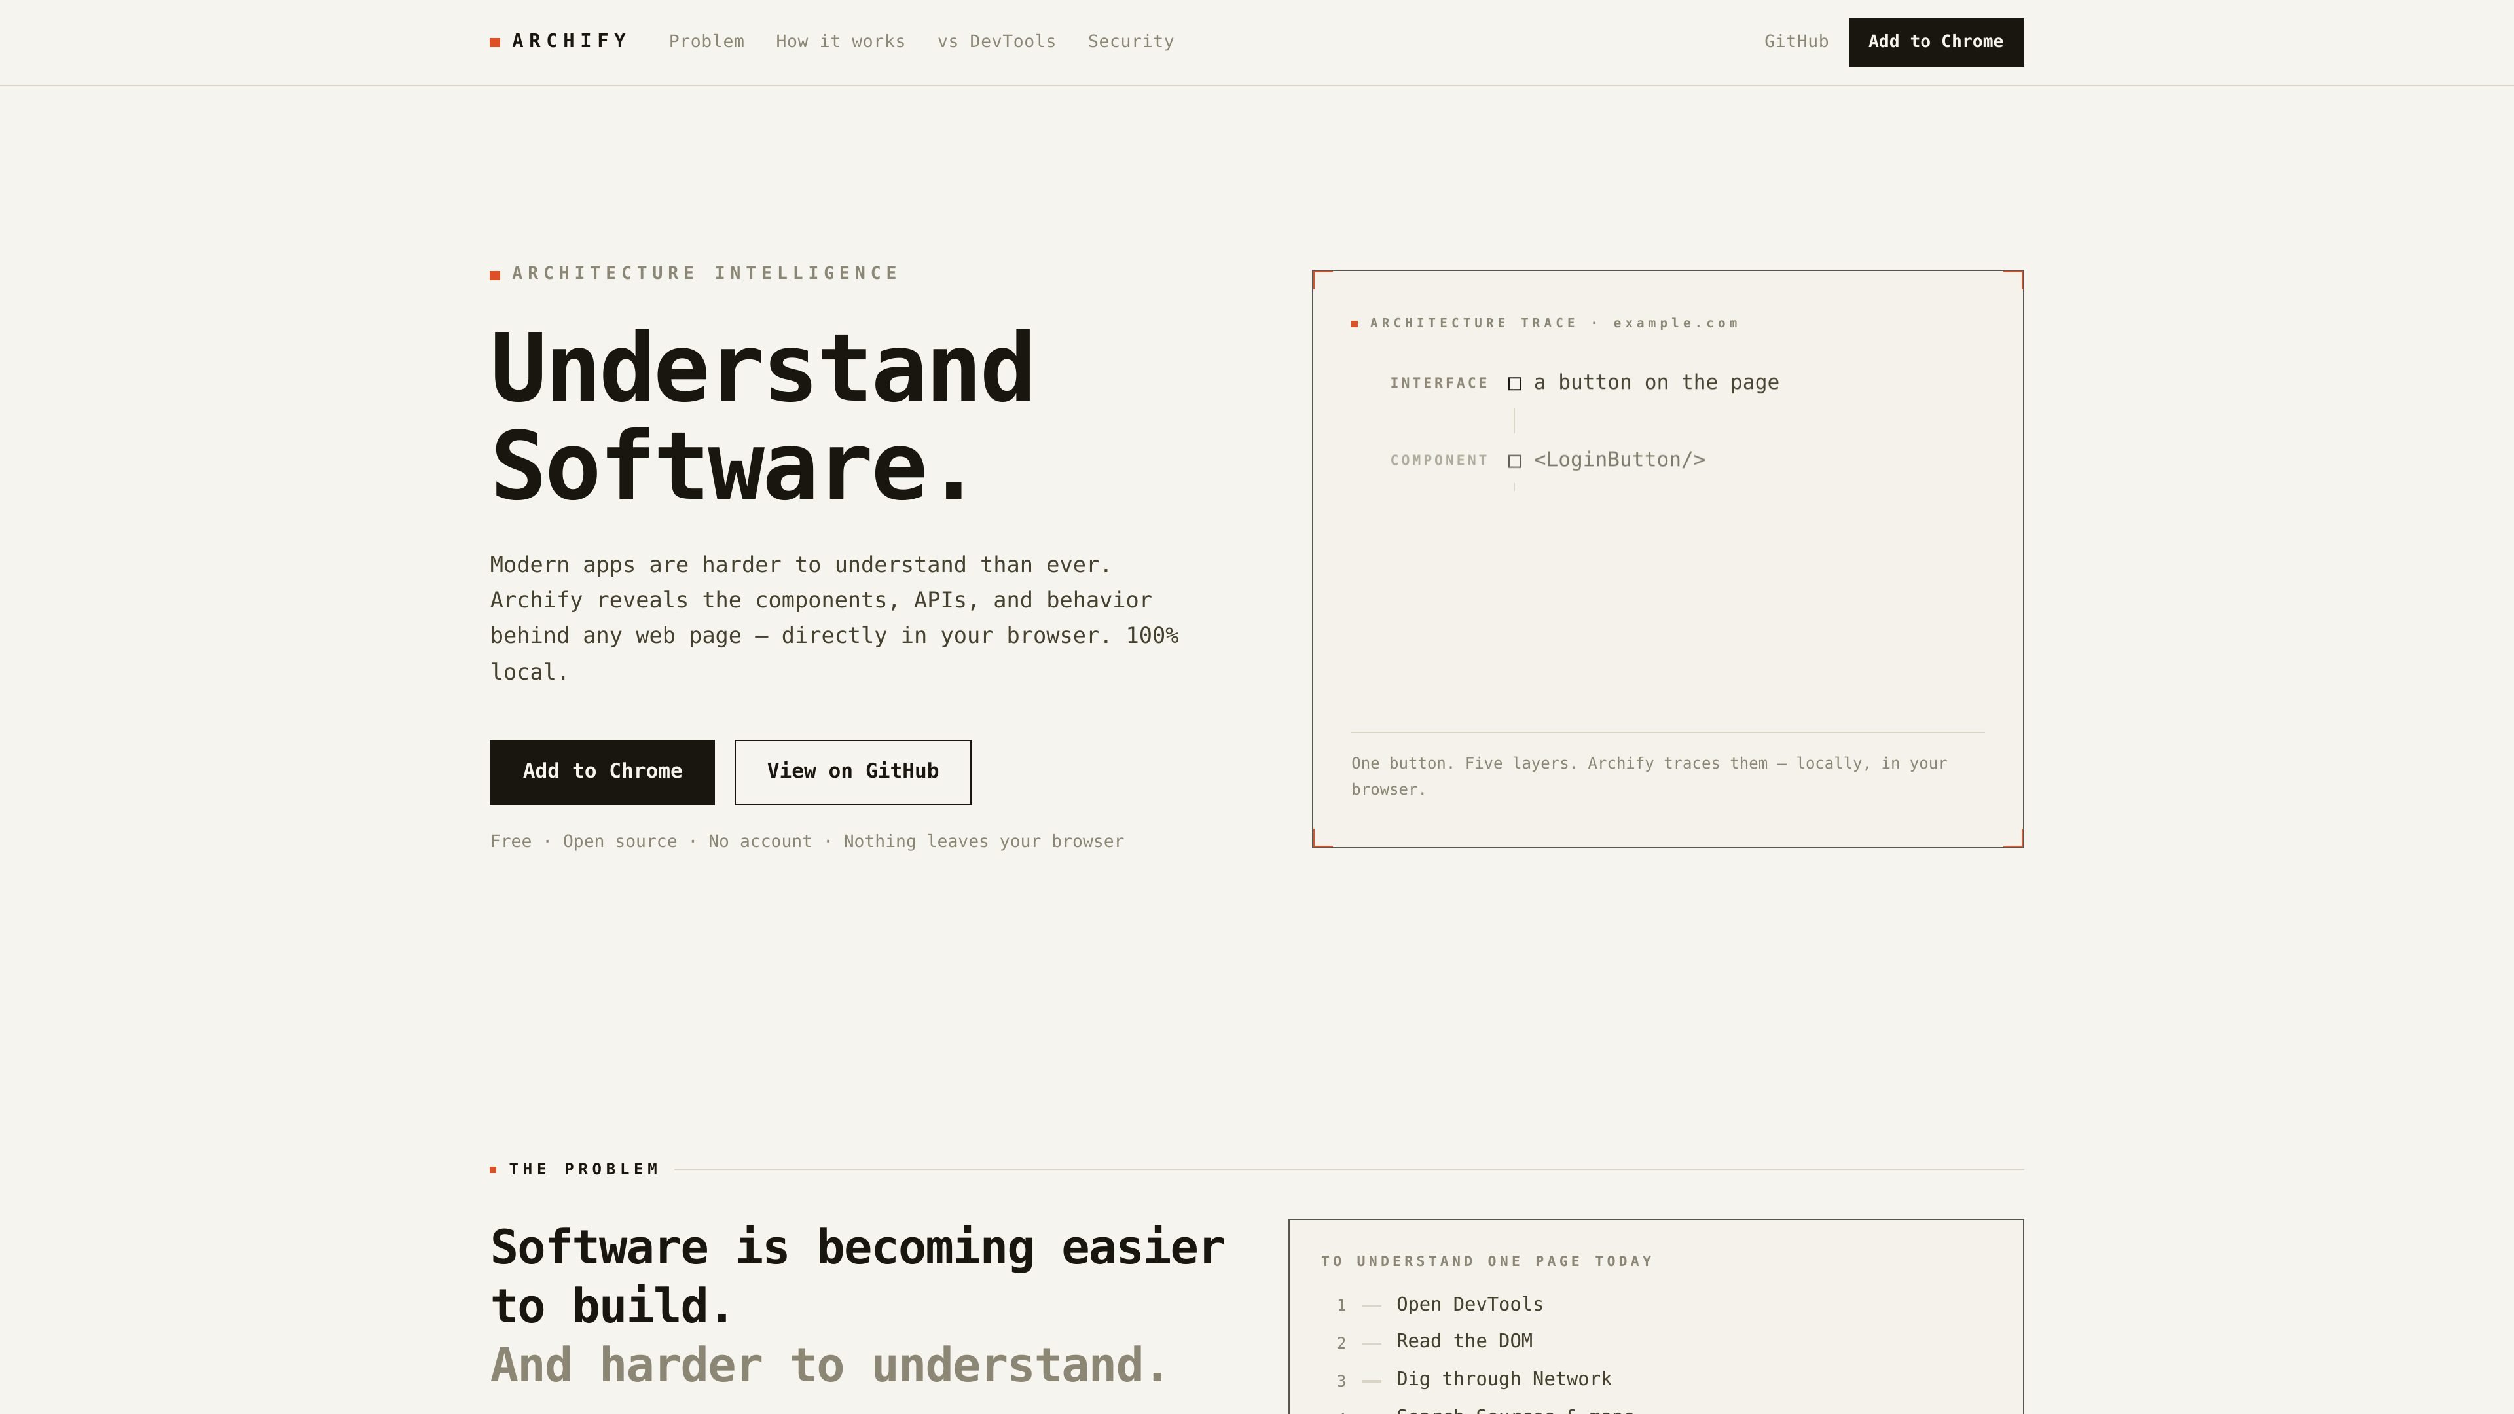Image resolution: width=2514 pixels, height=1414 pixels.
Task: Open the GitHub link in the header
Action: tap(1796, 41)
